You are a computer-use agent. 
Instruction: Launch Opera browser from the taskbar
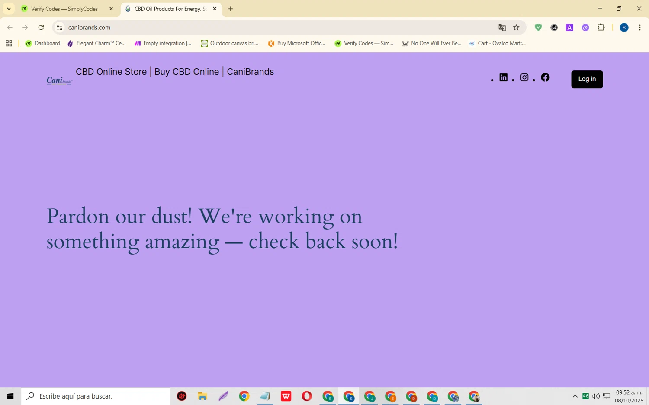point(307,396)
